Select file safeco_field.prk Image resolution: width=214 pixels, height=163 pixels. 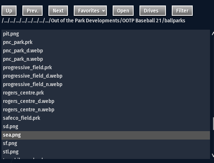coord(106,118)
